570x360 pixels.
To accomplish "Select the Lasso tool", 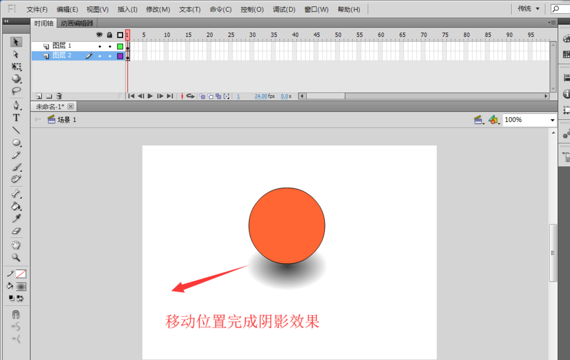I will 16,91.
